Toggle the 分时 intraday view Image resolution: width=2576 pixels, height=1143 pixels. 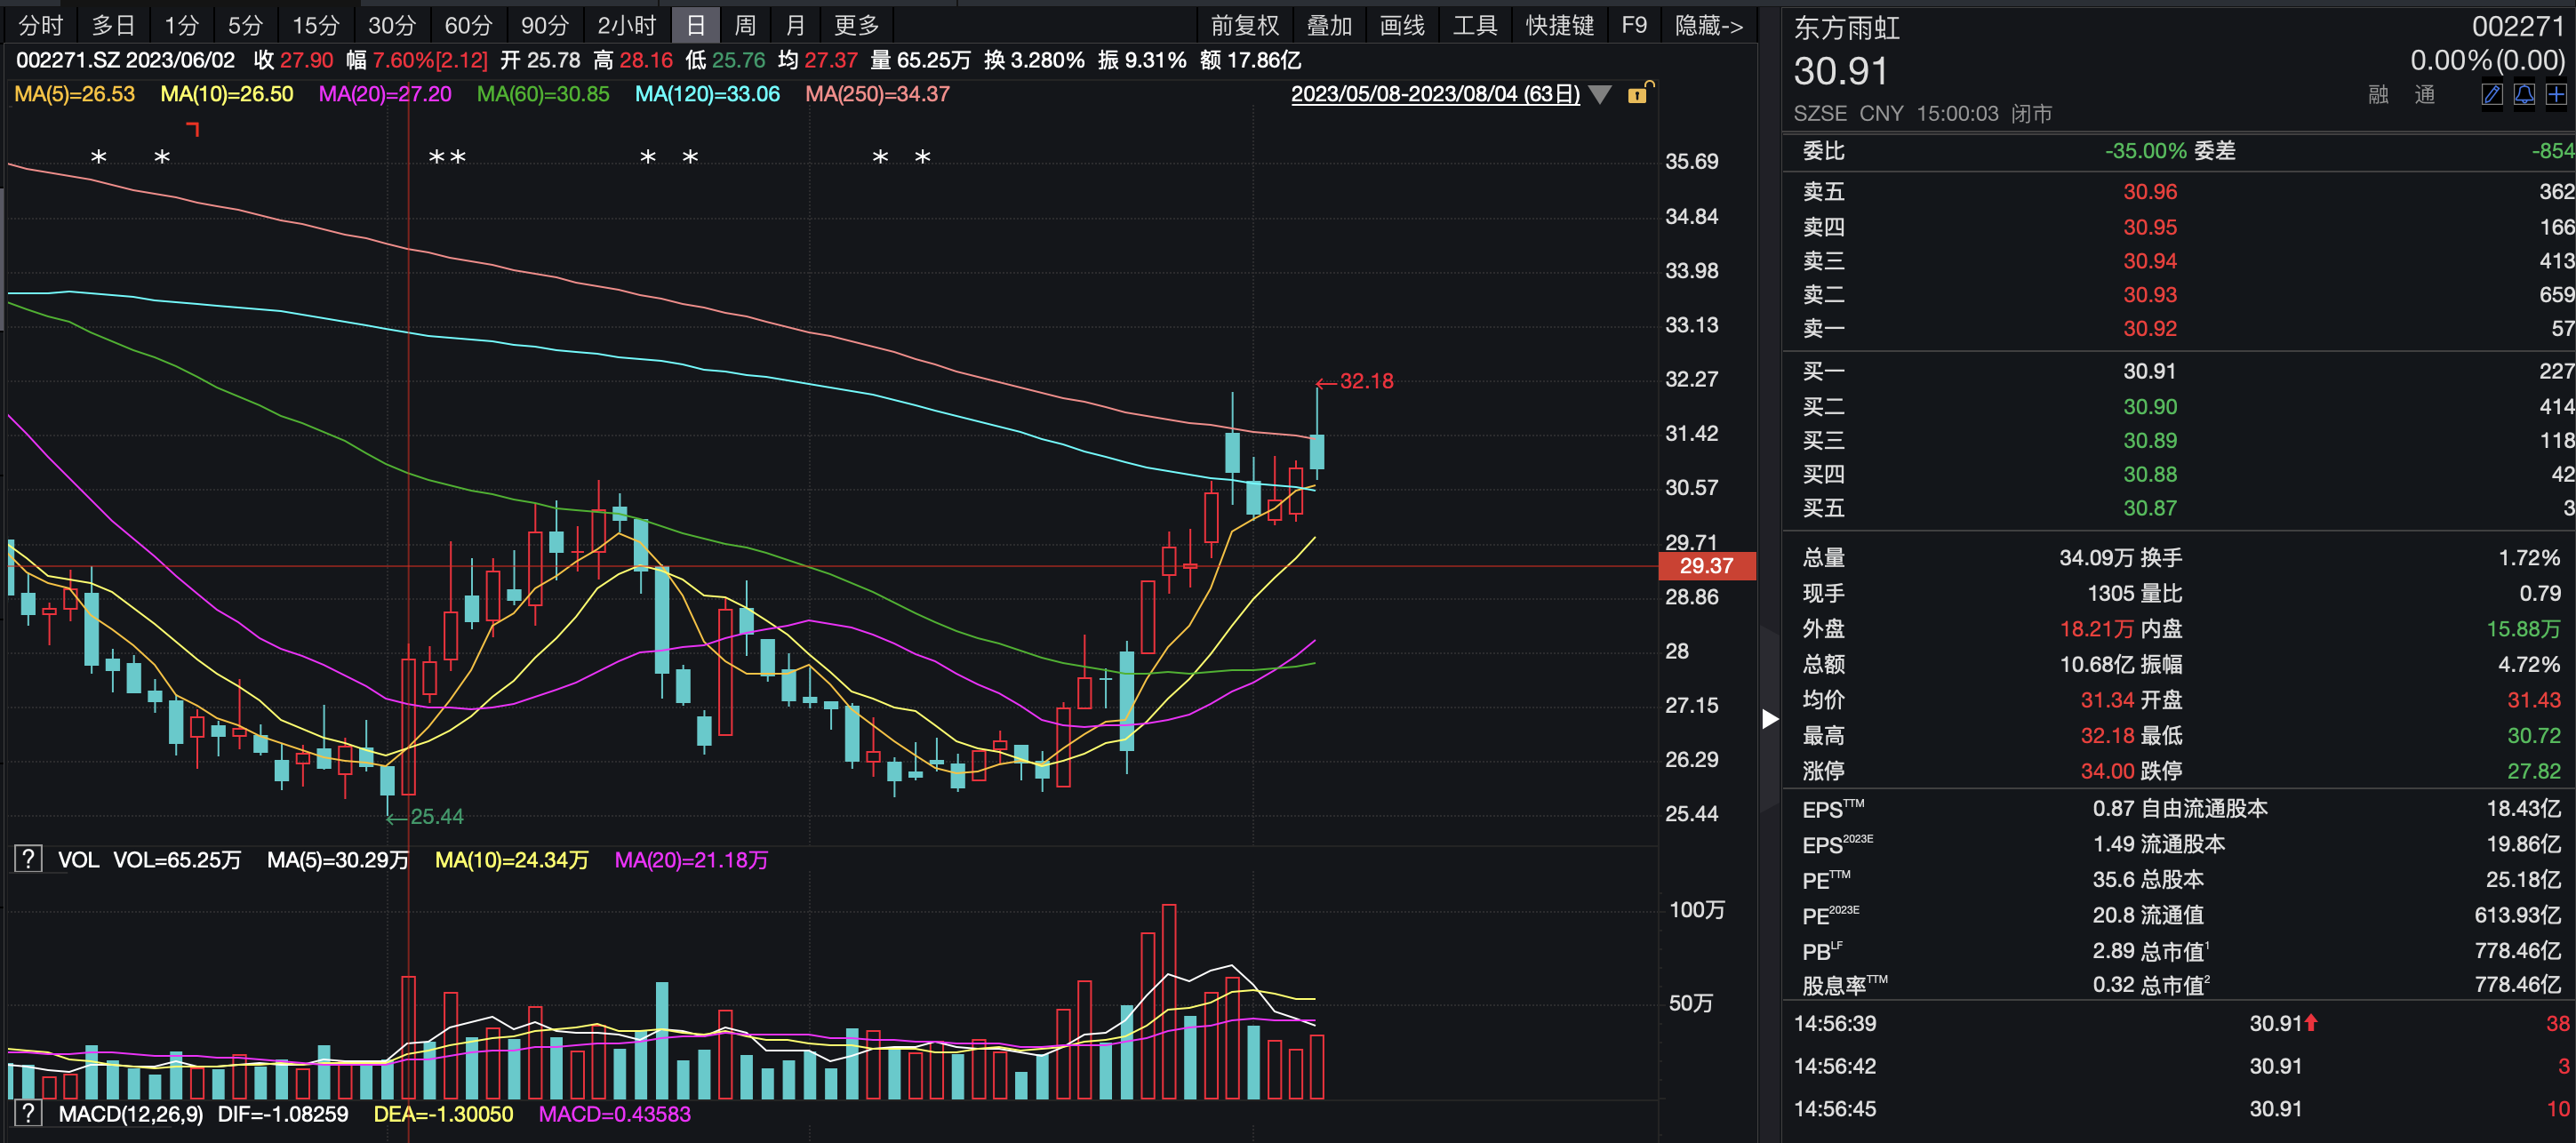point(40,25)
